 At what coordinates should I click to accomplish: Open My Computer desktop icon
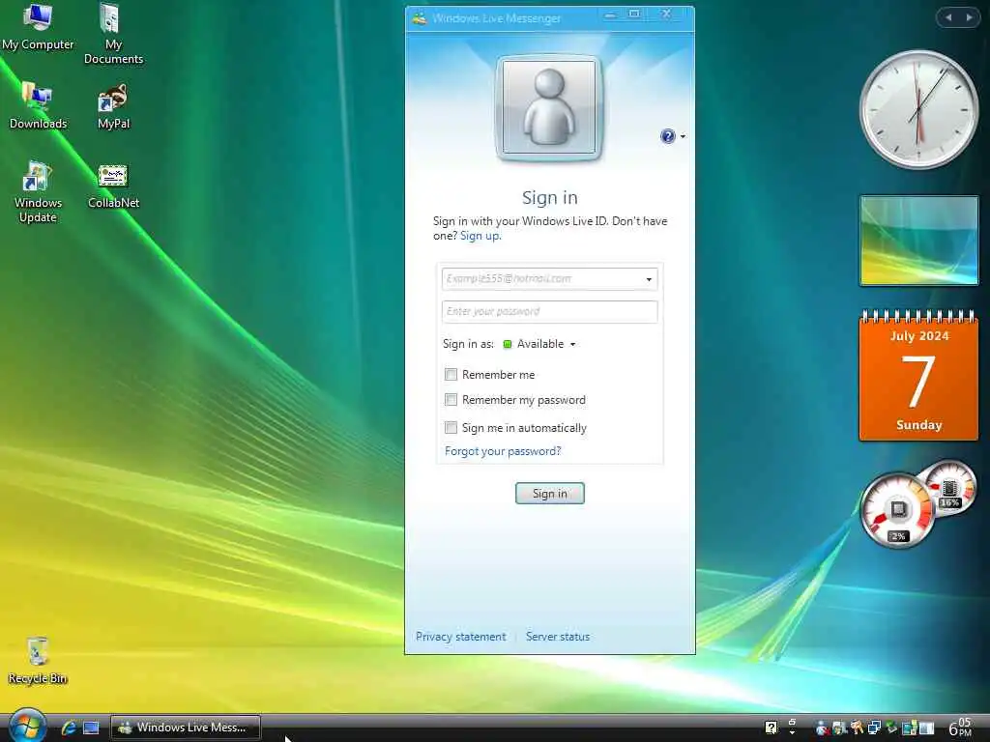point(38,26)
